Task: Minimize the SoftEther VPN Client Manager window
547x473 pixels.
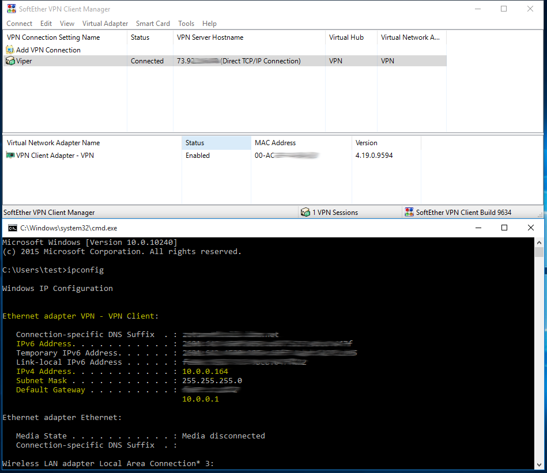Action: (x=478, y=9)
